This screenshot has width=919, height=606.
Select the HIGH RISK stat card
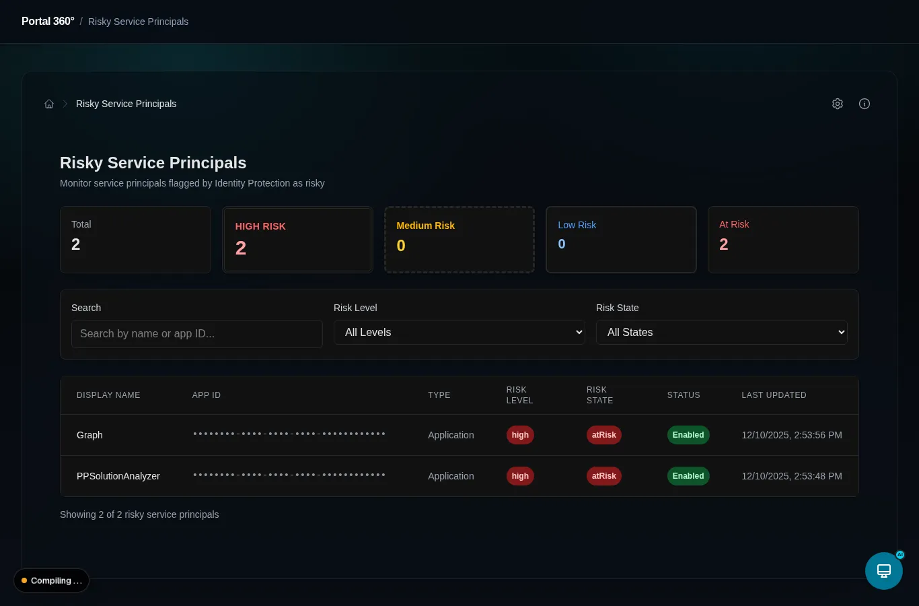click(x=297, y=240)
